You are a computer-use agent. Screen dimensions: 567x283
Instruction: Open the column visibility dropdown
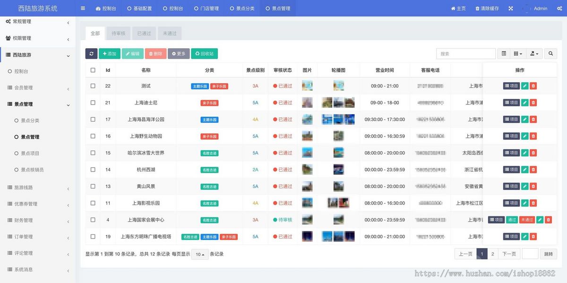point(518,53)
